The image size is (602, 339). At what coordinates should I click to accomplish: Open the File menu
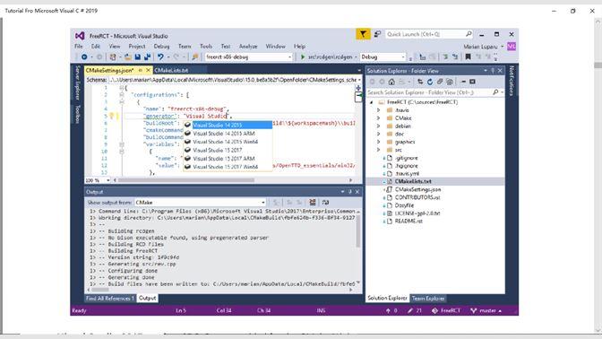click(x=79, y=46)
